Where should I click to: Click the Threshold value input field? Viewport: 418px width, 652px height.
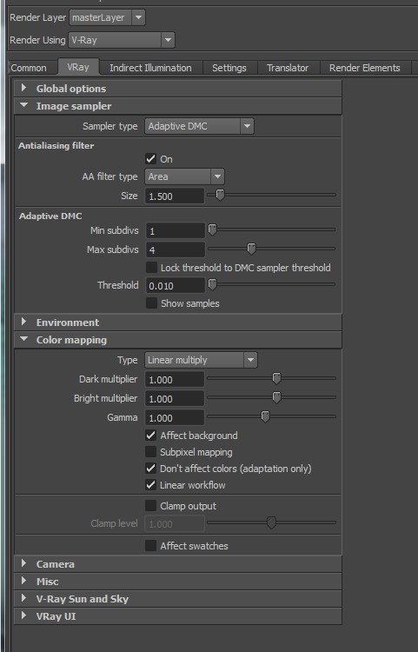(x=175, y=286)
